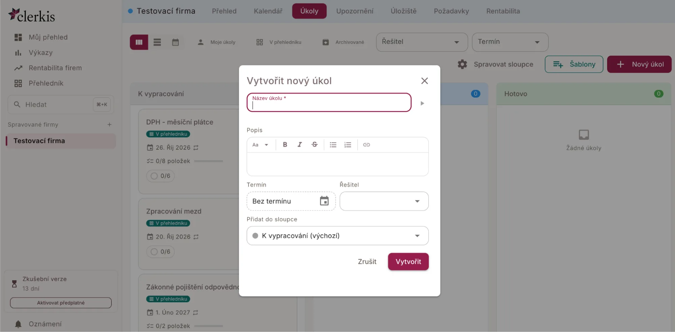Switch to calendar view icon
This screenshot has width=675, height=332.
point(175,42)
